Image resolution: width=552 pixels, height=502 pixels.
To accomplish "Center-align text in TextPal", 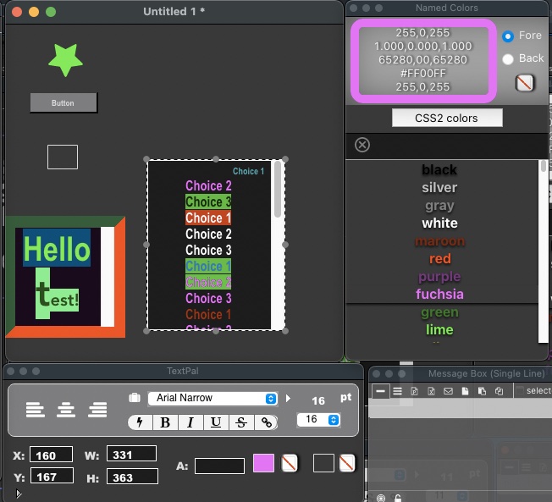I will pyautogui.click(x=66, y=410).
